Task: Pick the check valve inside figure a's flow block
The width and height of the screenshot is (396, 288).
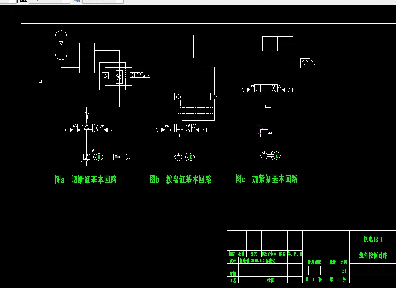Action: [105, 76]
